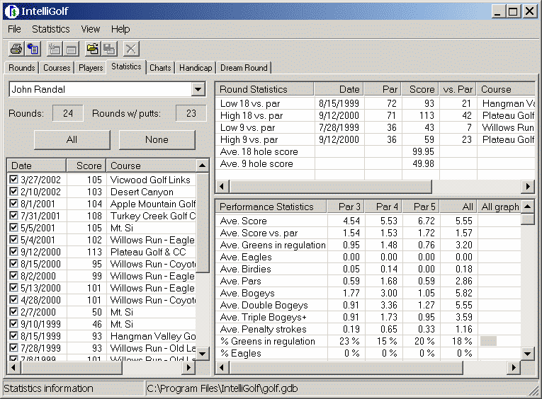Open the Statistics menu
542x399 pixels.
point(51,29)
